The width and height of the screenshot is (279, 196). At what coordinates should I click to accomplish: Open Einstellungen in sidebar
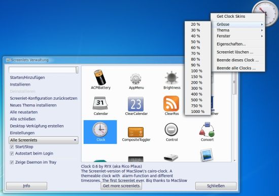(x=22, y=133)
